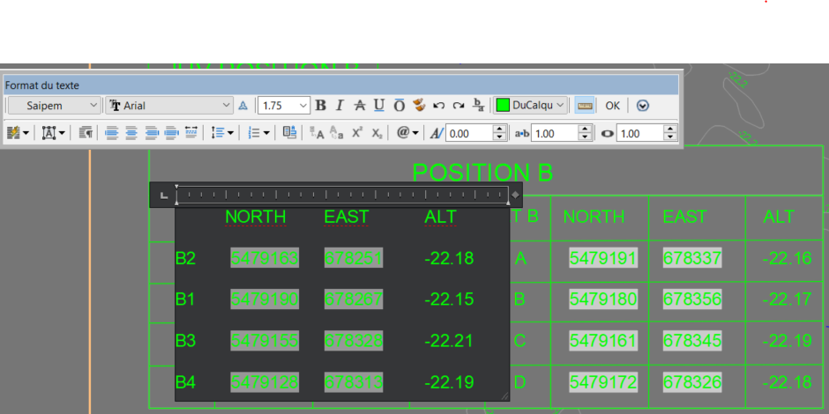
Task: Undo the last text edit
Action: tap(439, 106)
